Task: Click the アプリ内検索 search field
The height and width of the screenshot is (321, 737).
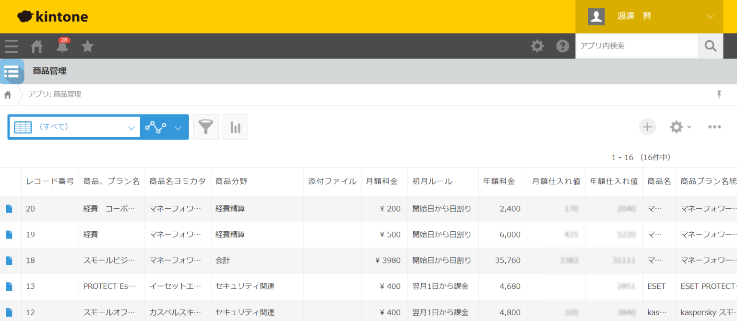Action: click(x=633, y=46)
